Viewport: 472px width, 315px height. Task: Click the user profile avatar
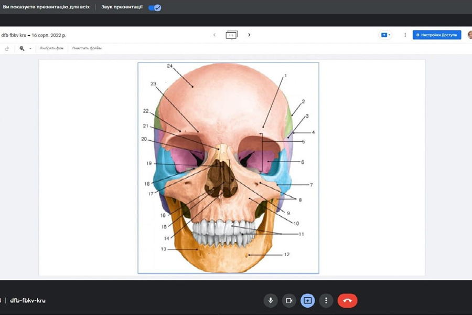[x=469, y=35]
